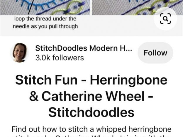Select the word Stitchdoodles in the title

(x=91, y=112)
